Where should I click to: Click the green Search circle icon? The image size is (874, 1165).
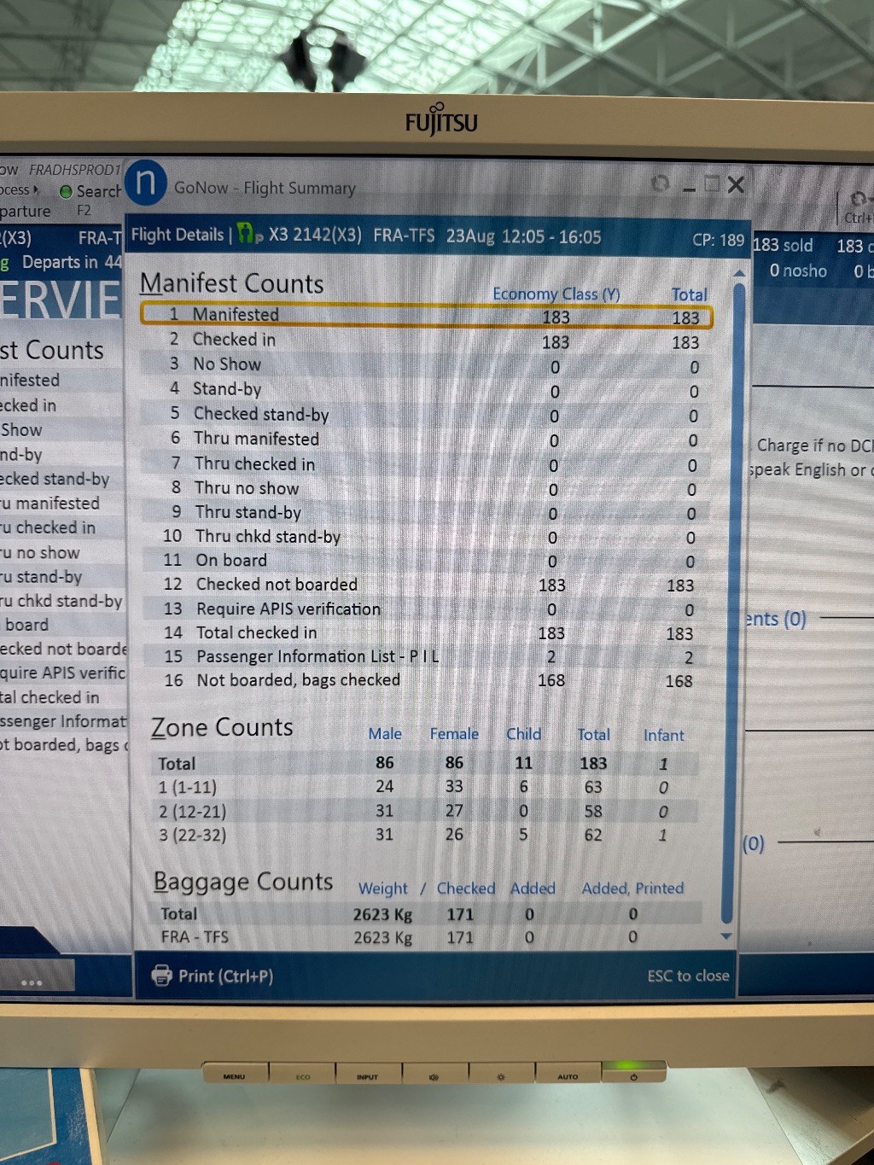click(66, 192)
